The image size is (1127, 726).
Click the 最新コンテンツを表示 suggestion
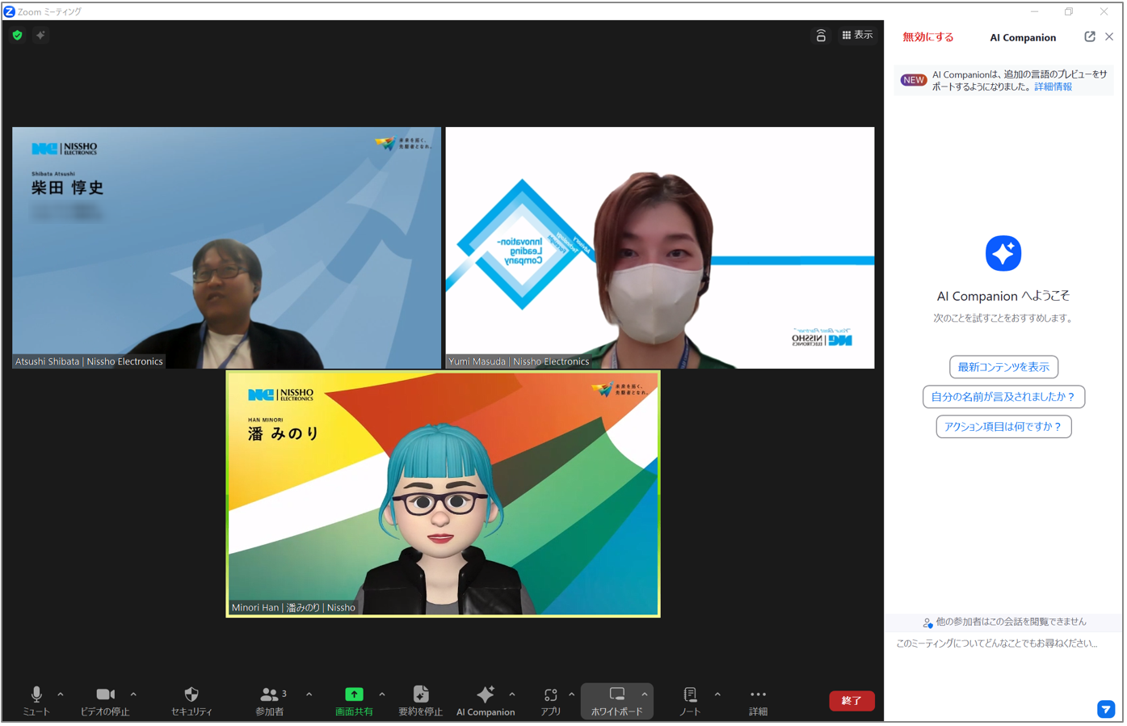[x=1003, y=367]
